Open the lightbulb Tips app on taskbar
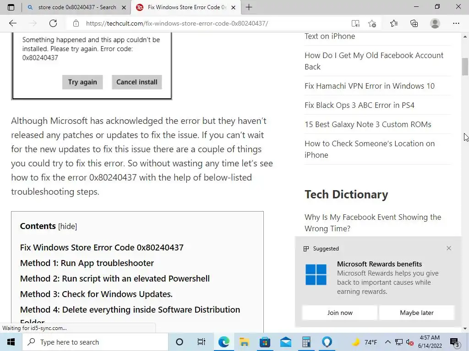The image size is (469, 351). point(327,342)
